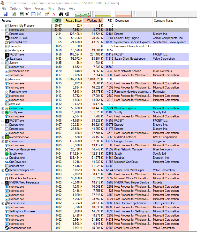Collapse the svchost.exe PID 16108 tree node

point(3,30)
